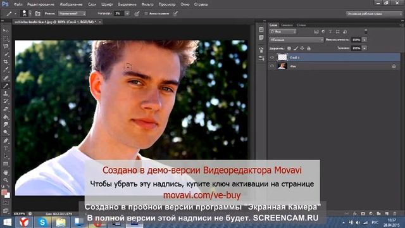This screenshot has height=228, width=405.
Task: Enable pressure for size icon
Action: point(175,13)
